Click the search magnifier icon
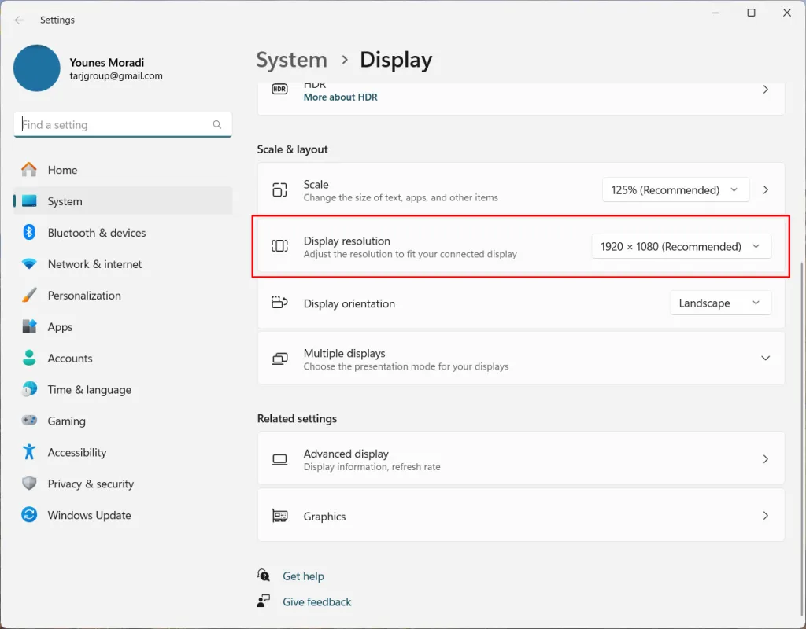806x629 pixels. coord(217,124)
